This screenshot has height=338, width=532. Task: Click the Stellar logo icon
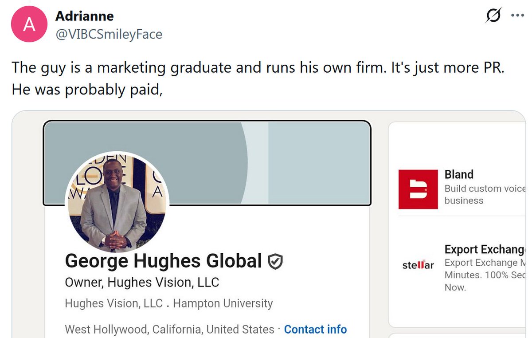click(x=418, y=265)
